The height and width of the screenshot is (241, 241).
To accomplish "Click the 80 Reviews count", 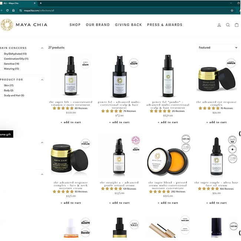I will tap(81, 108).
